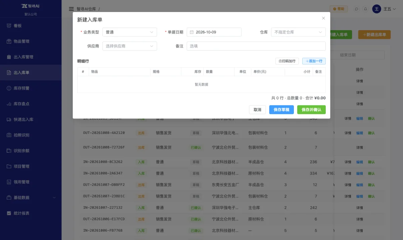
Task: Click 确认 for OUT-20261008-4A2120
Action: tap(371, 133)
